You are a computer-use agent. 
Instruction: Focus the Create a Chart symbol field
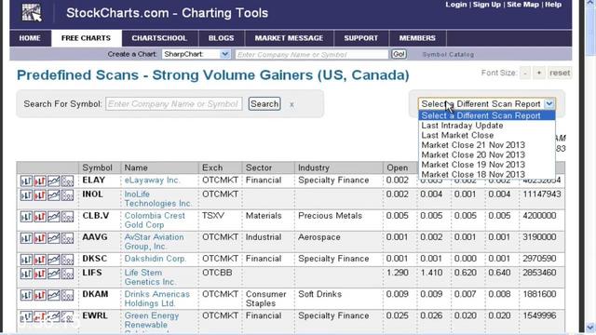pyautogui.click(x=312, y=55)
